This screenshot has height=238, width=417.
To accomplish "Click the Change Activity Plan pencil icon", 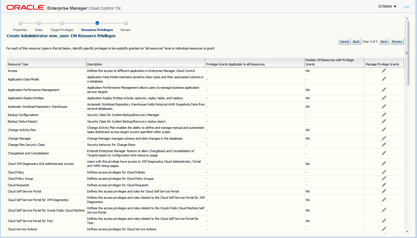I will coord(384,130).
